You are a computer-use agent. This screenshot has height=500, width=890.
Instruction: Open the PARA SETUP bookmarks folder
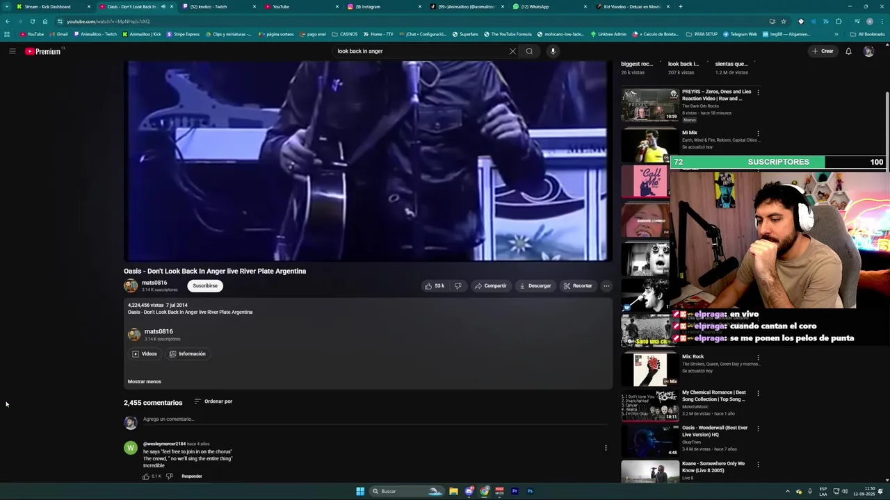point(702,34)
